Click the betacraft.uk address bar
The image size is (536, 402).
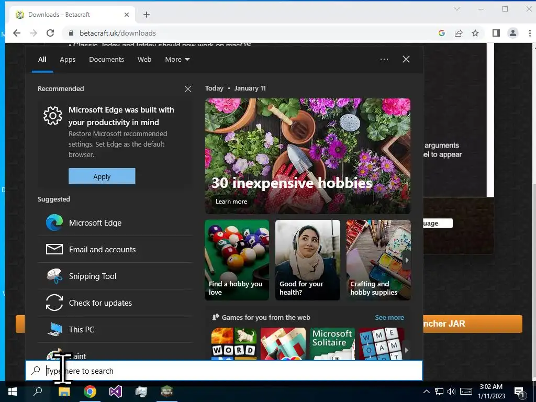251,33
